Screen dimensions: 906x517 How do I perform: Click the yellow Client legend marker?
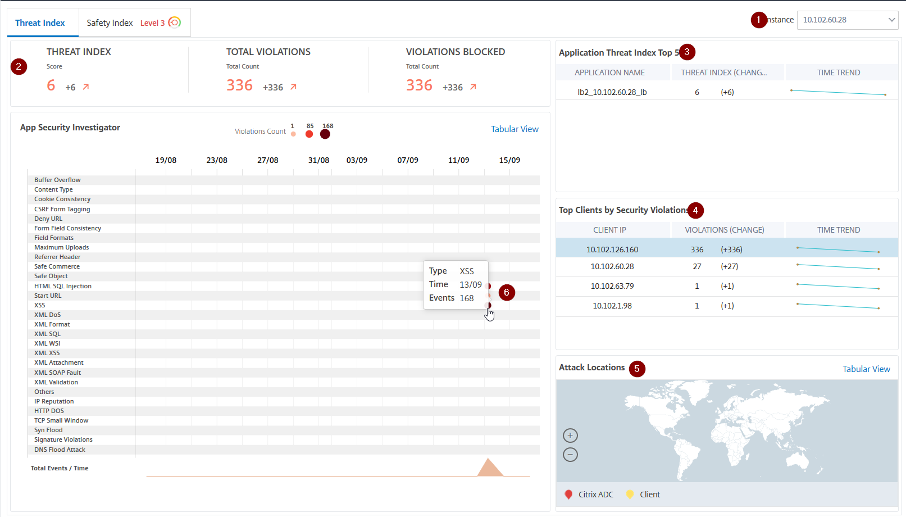point(630,495)
